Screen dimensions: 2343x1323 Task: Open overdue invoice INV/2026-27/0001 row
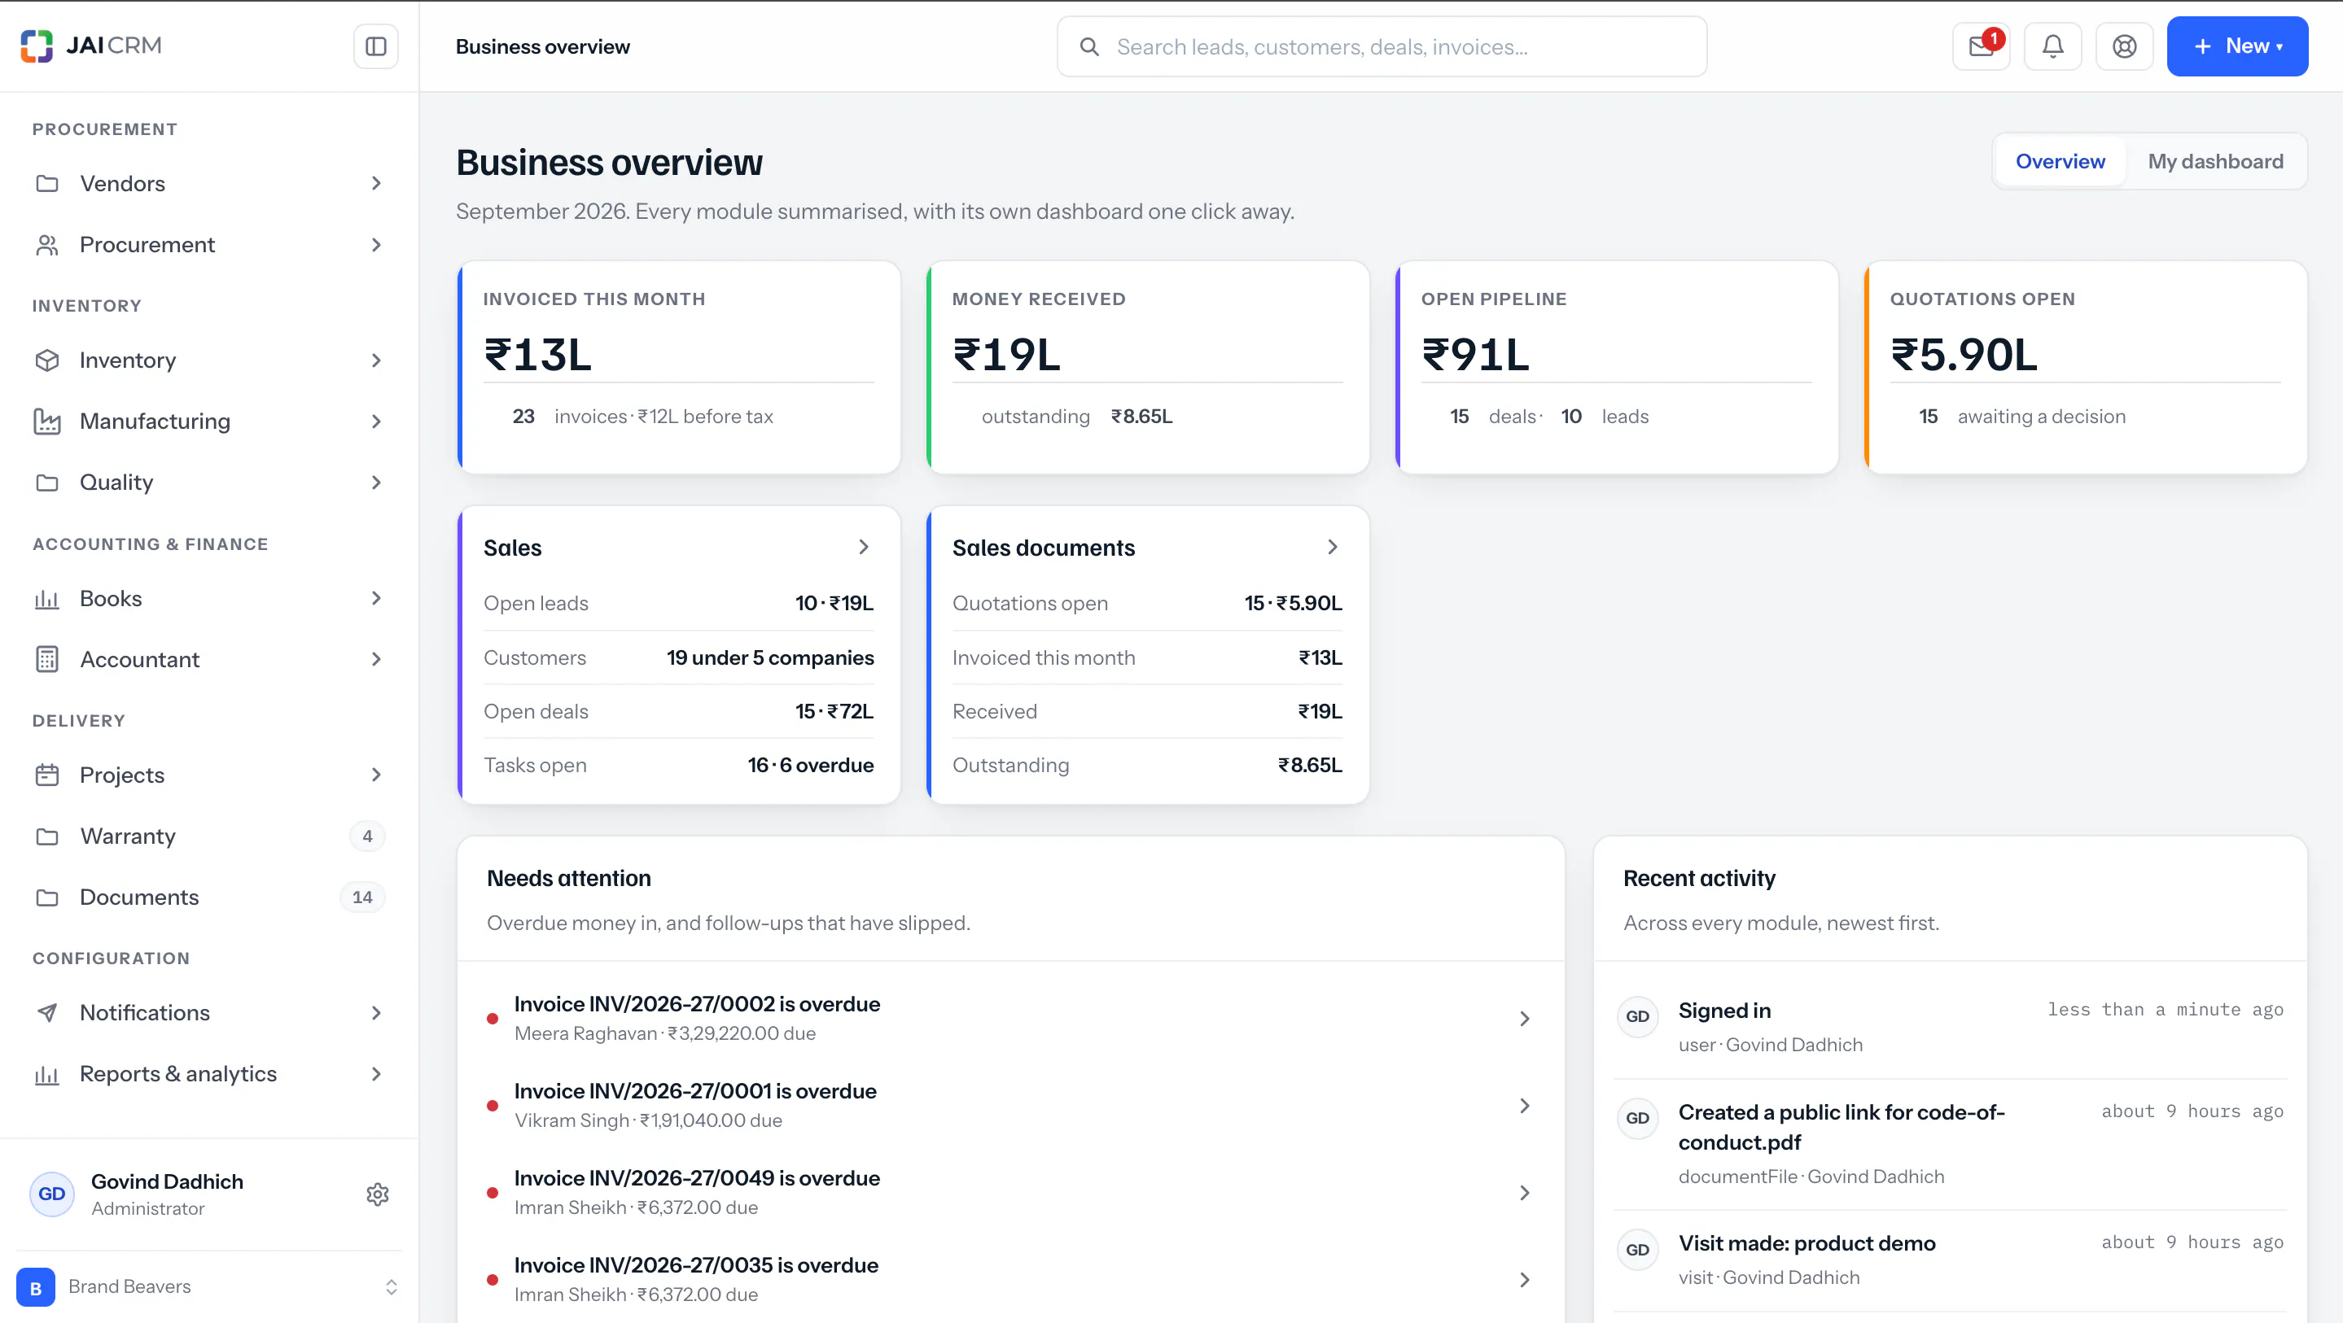pos(1010,1105)
